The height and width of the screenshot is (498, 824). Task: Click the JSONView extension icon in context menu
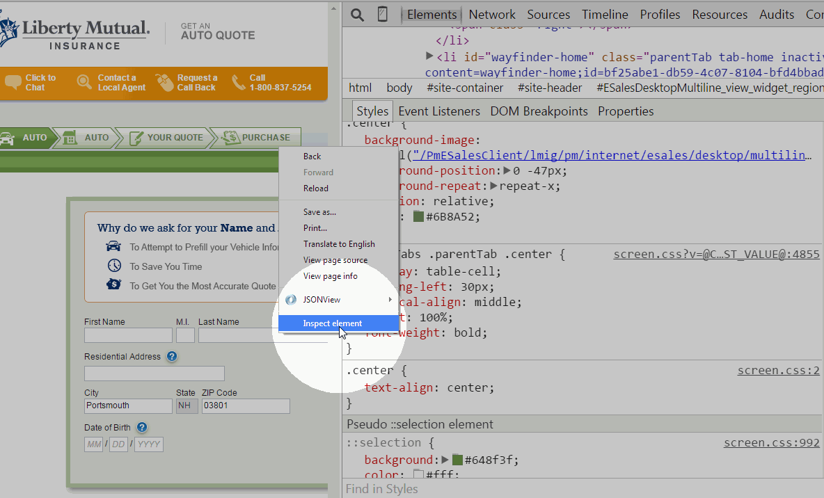291,300
